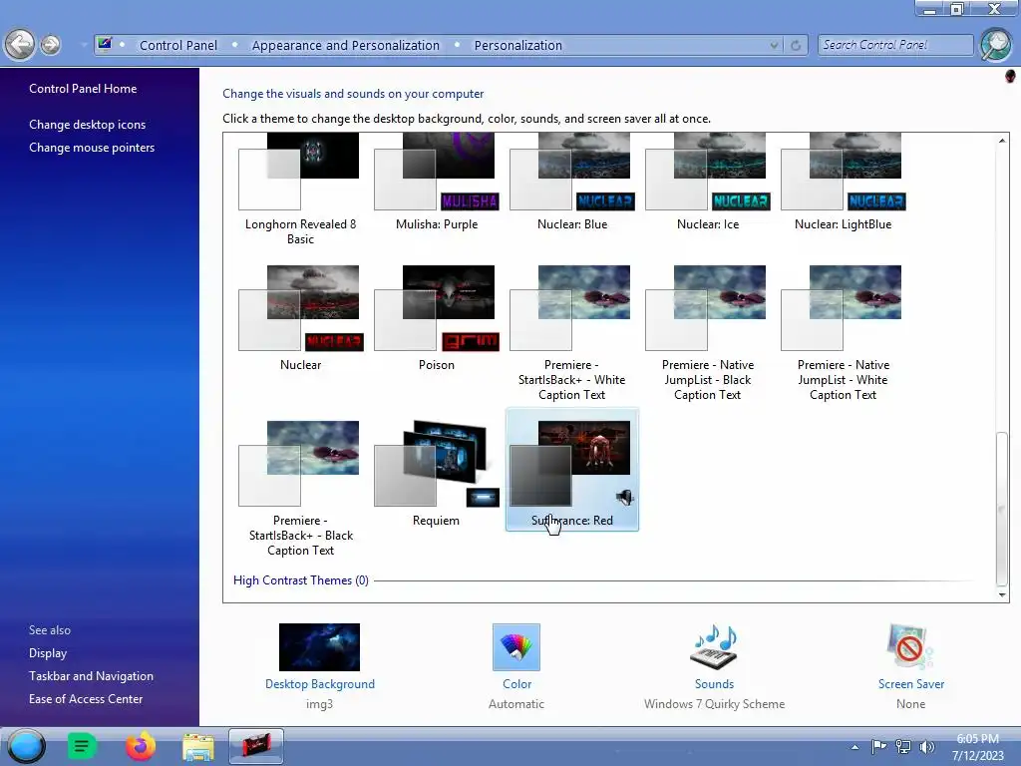Select the Personalization breadcrumb
Screen dimensions: 1021x766
[x=517, y=45]
